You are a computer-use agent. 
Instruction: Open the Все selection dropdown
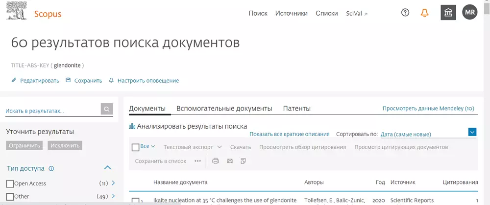tap(147, 146)
